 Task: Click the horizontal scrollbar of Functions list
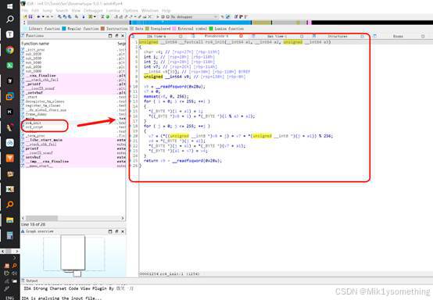[x=73, y=218]
